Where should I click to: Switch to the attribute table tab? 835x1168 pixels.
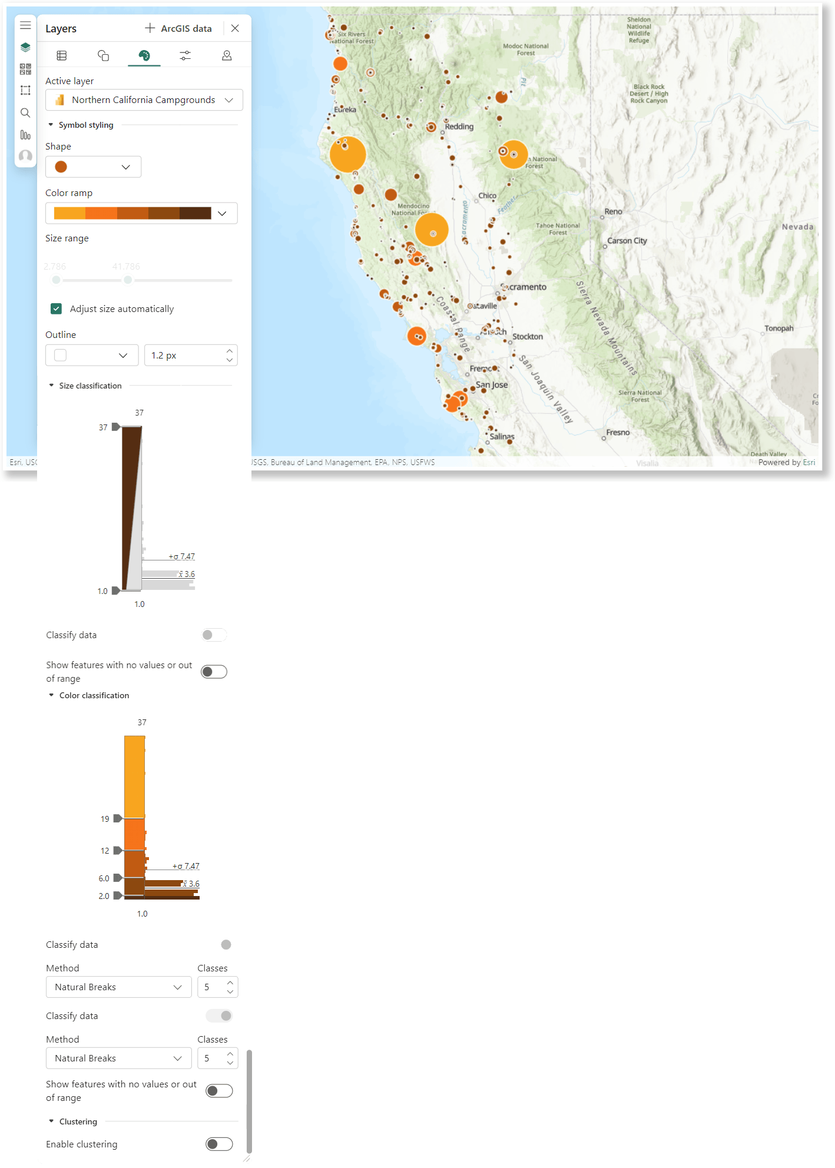tap(62, 55)
